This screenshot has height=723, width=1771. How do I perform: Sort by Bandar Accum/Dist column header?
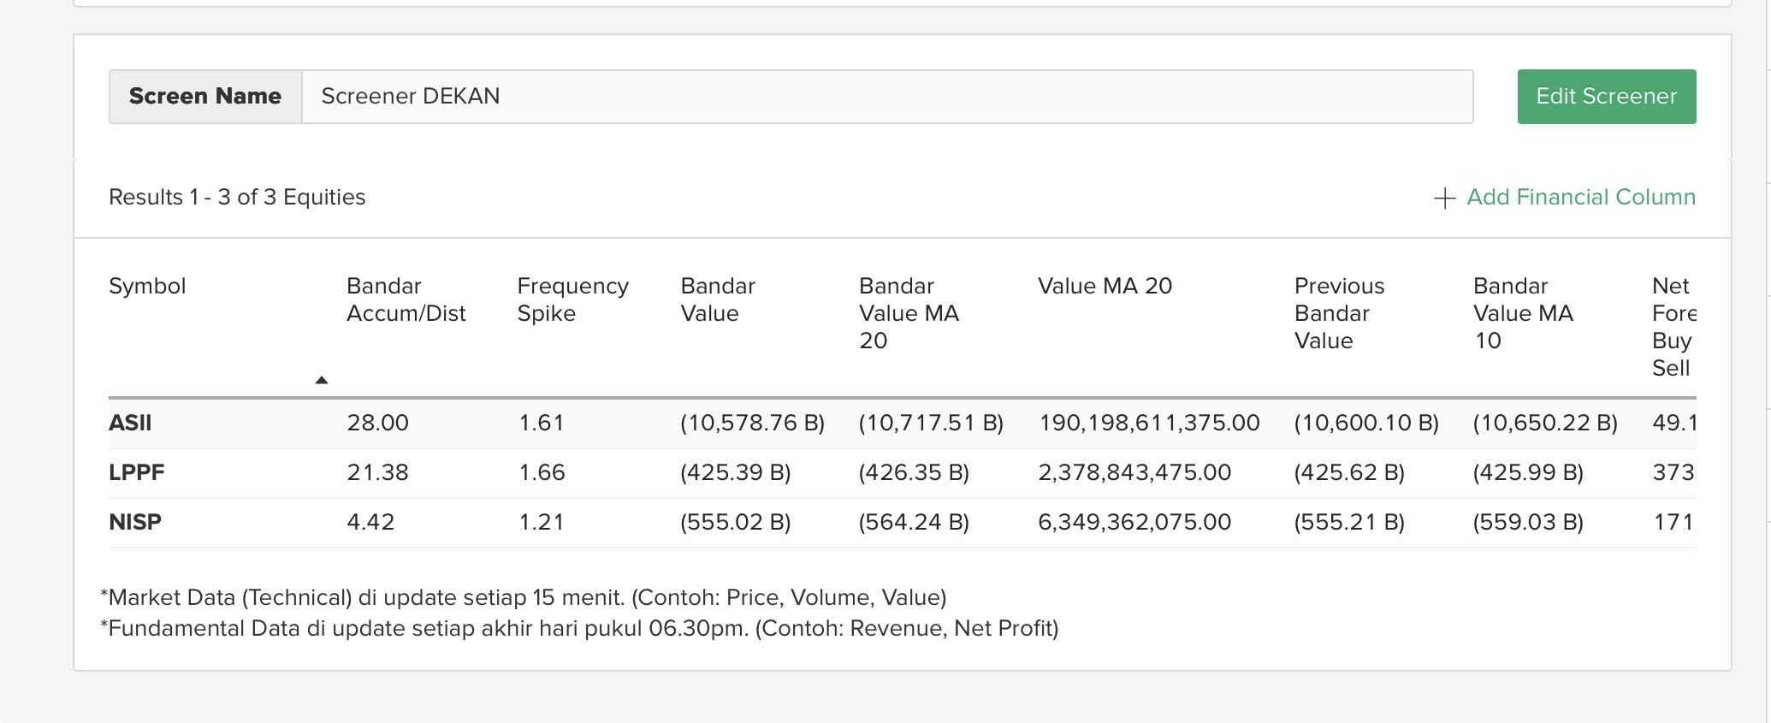(x=406, y=300)
